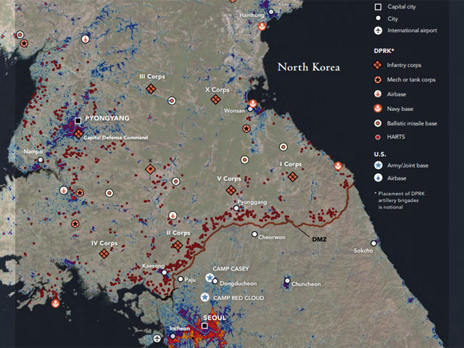Select the II Corps diamond icon
This screenshot has width=464, height=348.
(x=178, y=245)
